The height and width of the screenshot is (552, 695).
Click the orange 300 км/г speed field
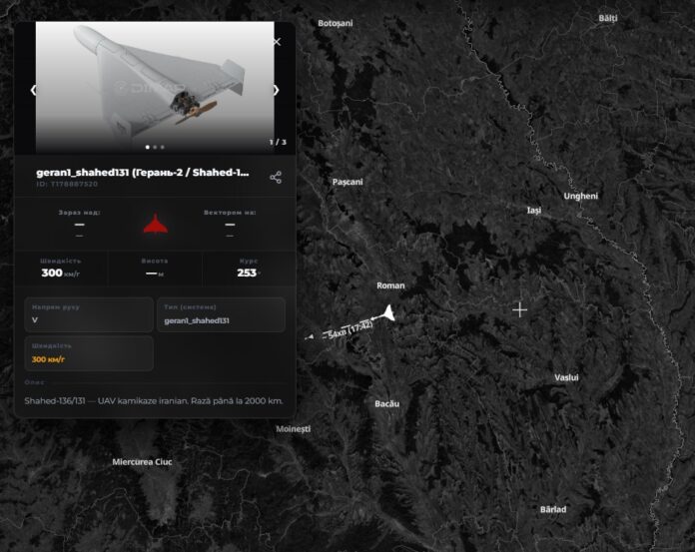point(89,353)
